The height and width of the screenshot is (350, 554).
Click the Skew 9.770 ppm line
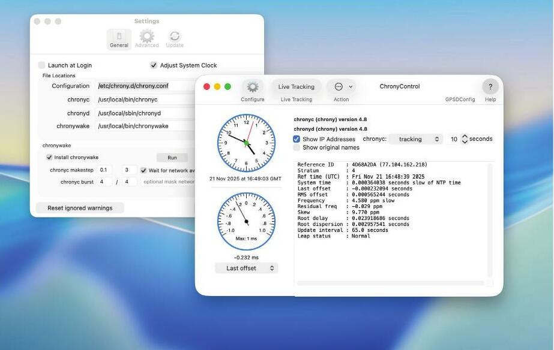[x=338, y=212]
